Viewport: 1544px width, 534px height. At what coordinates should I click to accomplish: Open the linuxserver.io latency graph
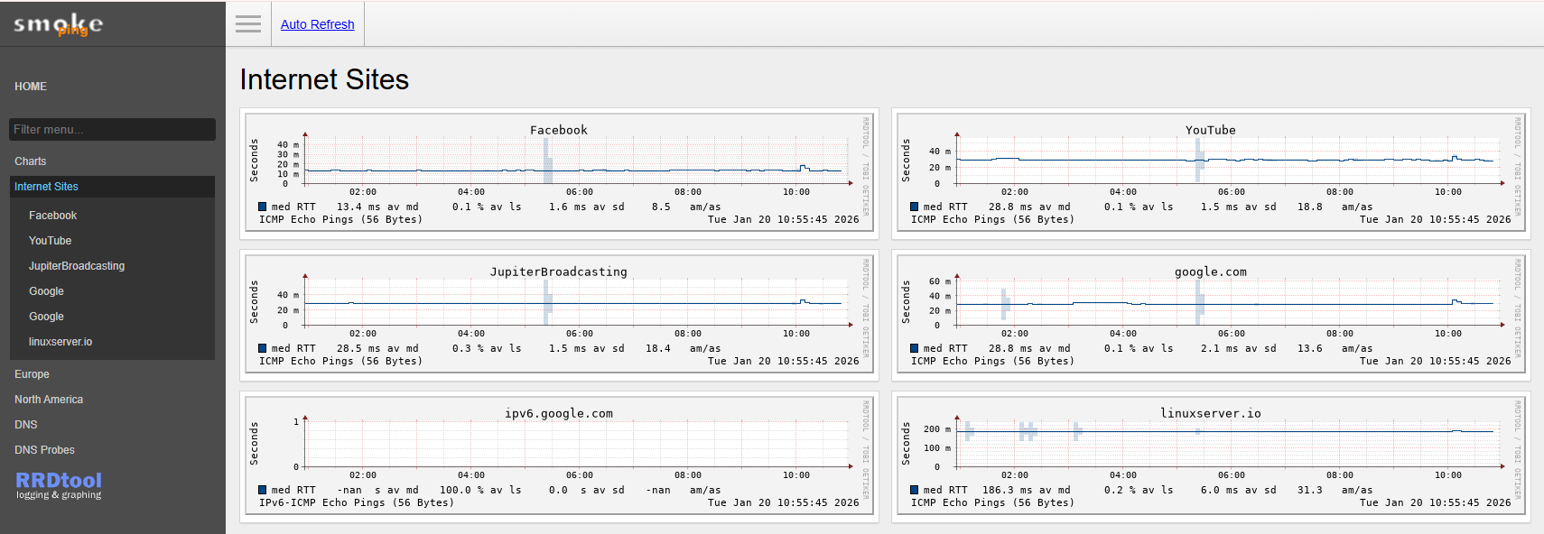point(1211,457)
